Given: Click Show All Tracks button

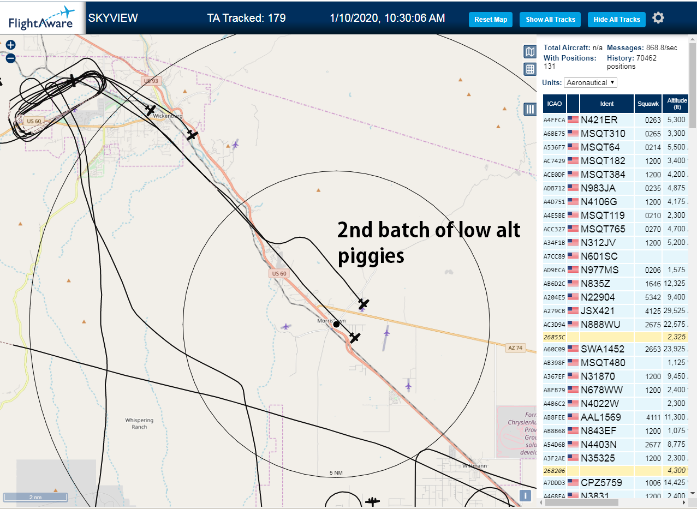Looking at the screenshot, I should click(x=550, y=20).
